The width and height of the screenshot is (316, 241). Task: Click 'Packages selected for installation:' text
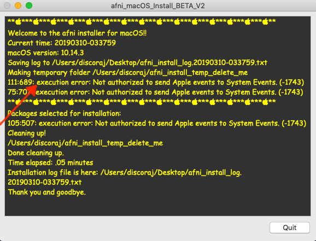click(x=65, y=114)
